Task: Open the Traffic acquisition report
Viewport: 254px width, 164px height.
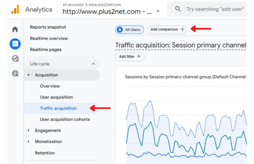Action: click(x=58, y=108)
